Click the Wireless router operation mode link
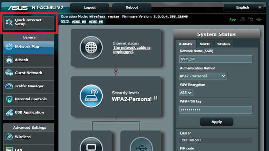This screenshot has height=151, width=269. tap(104, 16)
